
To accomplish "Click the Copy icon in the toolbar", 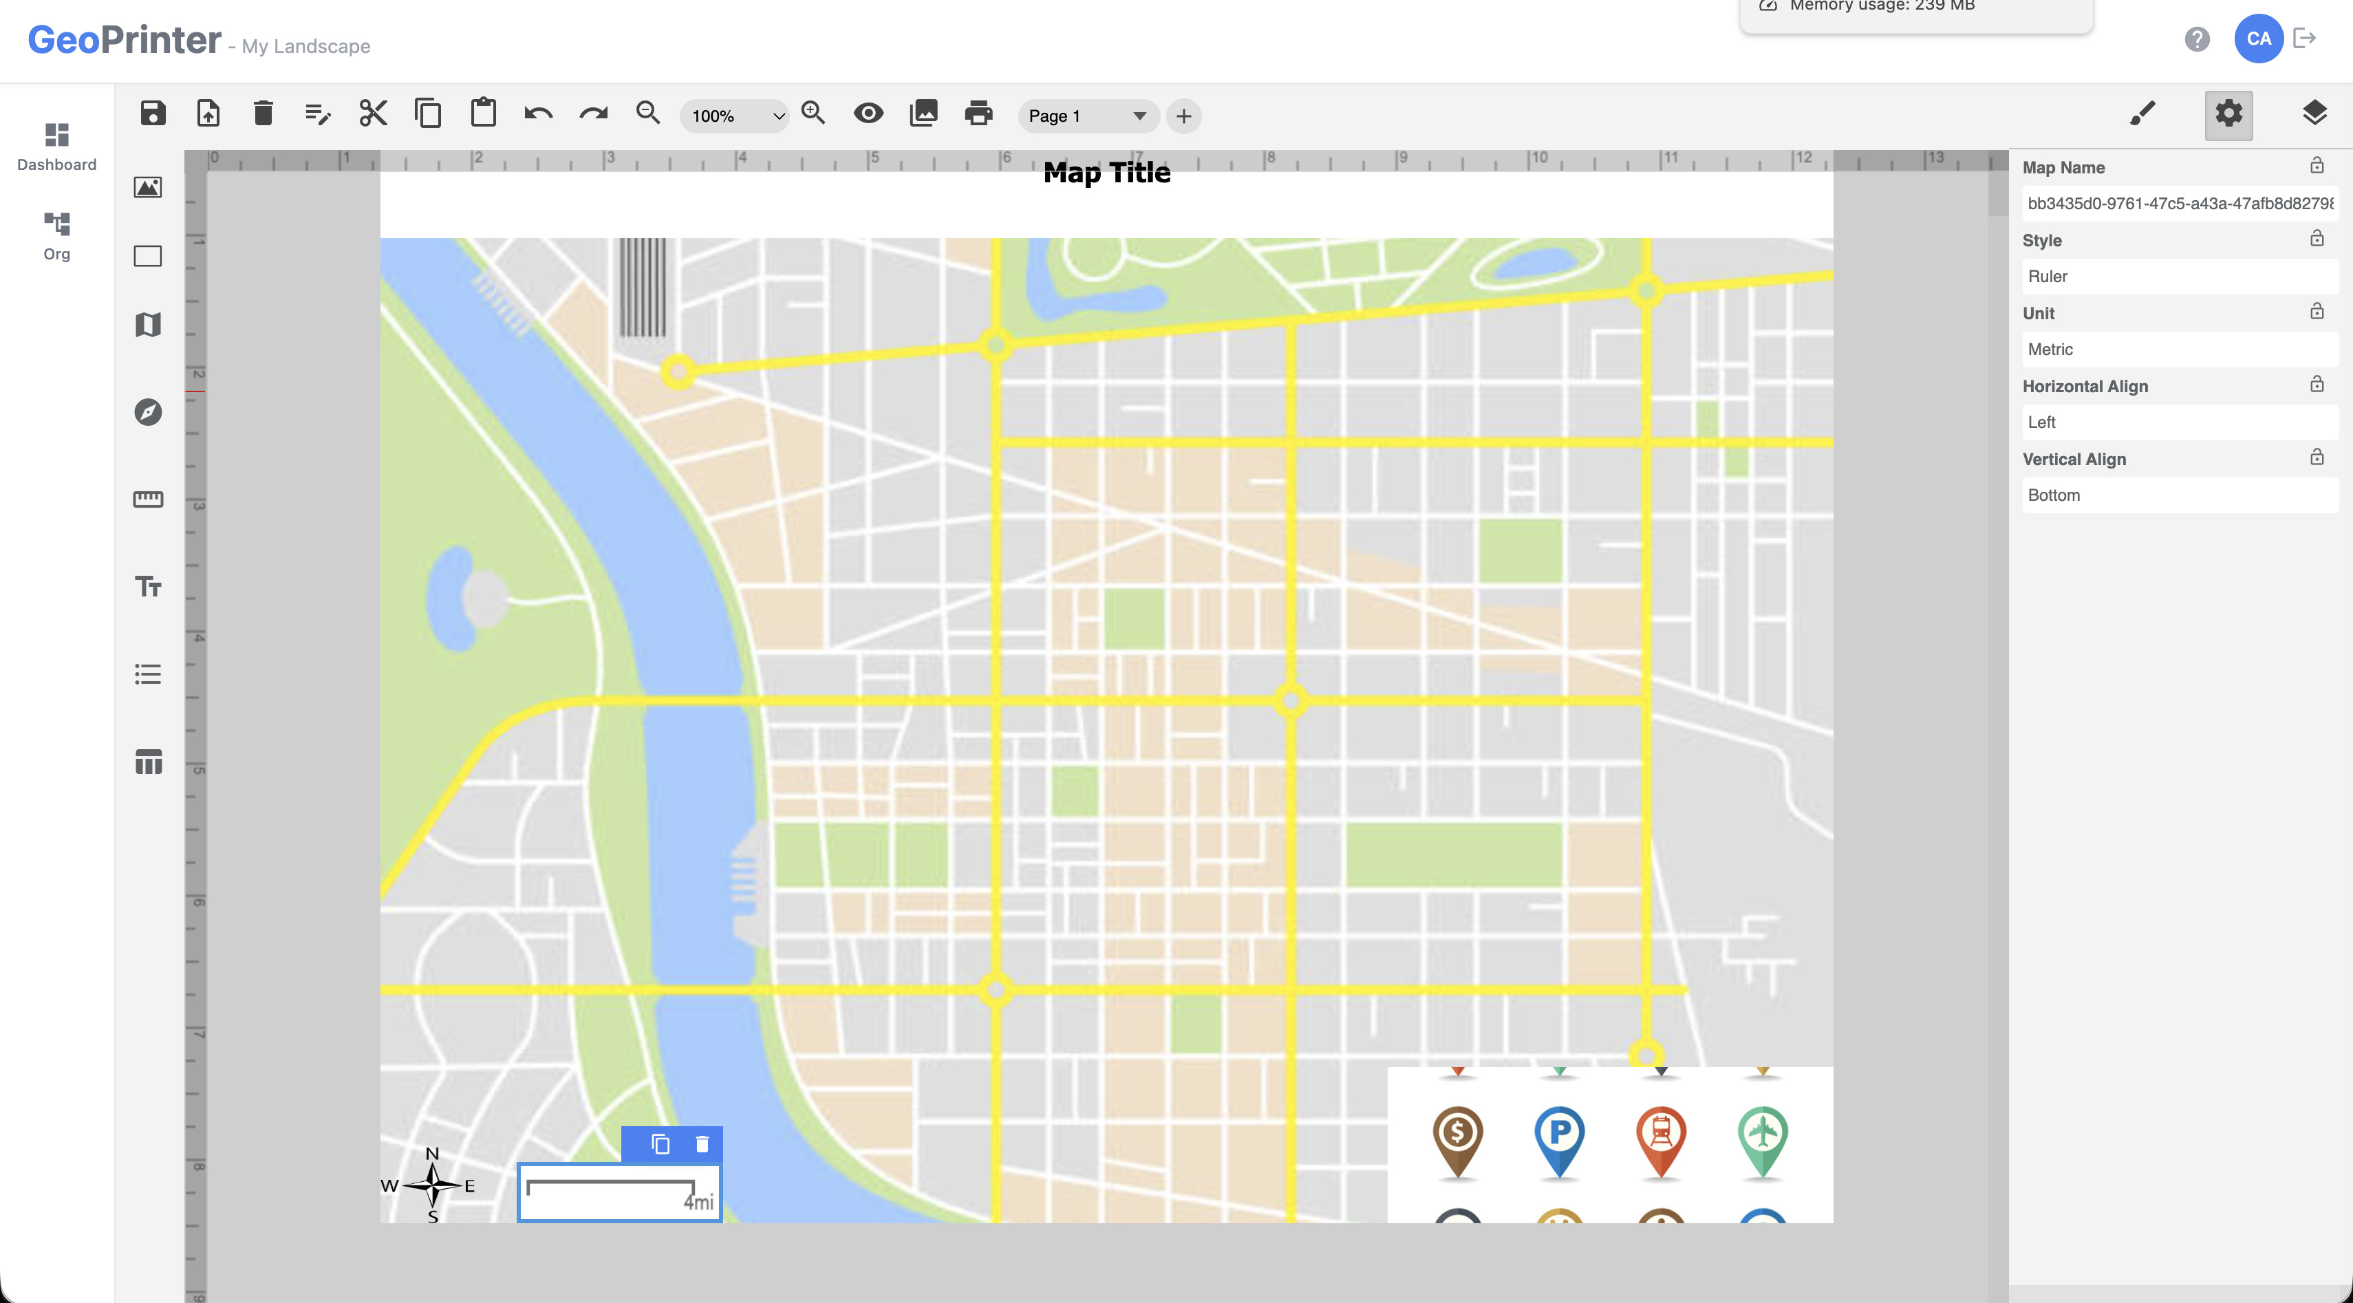I will click(427, 114).
